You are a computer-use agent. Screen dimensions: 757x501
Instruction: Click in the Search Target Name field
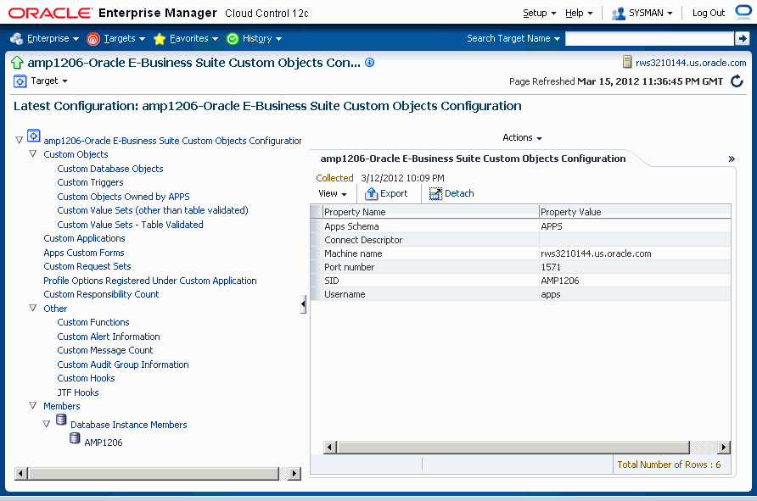(649, 39)
